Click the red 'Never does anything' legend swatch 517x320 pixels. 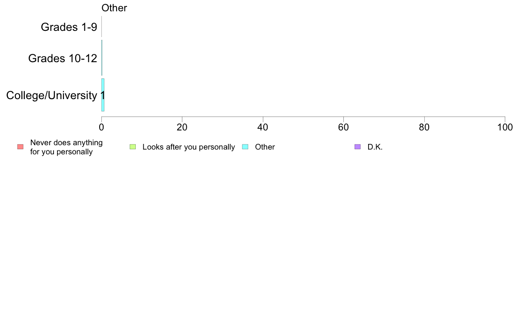click(20, 147)
